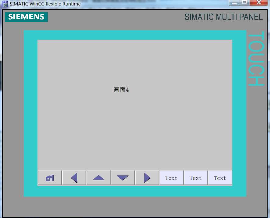Click the SIEMENS logo
270x218 pixels.
click(26, 17)
